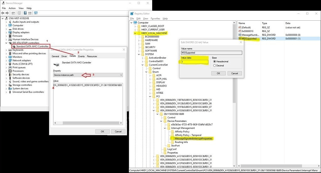
Task: Select the MSISupported registry value
Action: coord(249,39)
